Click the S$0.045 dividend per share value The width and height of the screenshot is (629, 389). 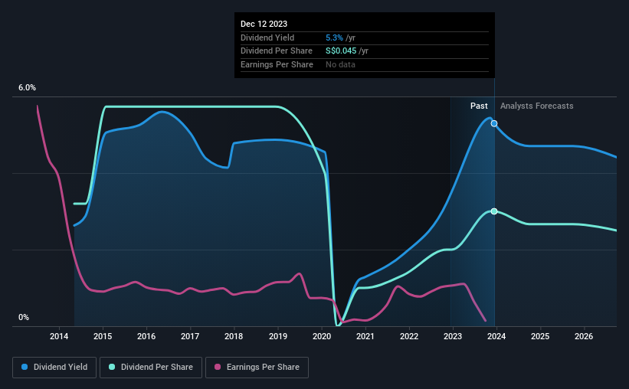341,51
